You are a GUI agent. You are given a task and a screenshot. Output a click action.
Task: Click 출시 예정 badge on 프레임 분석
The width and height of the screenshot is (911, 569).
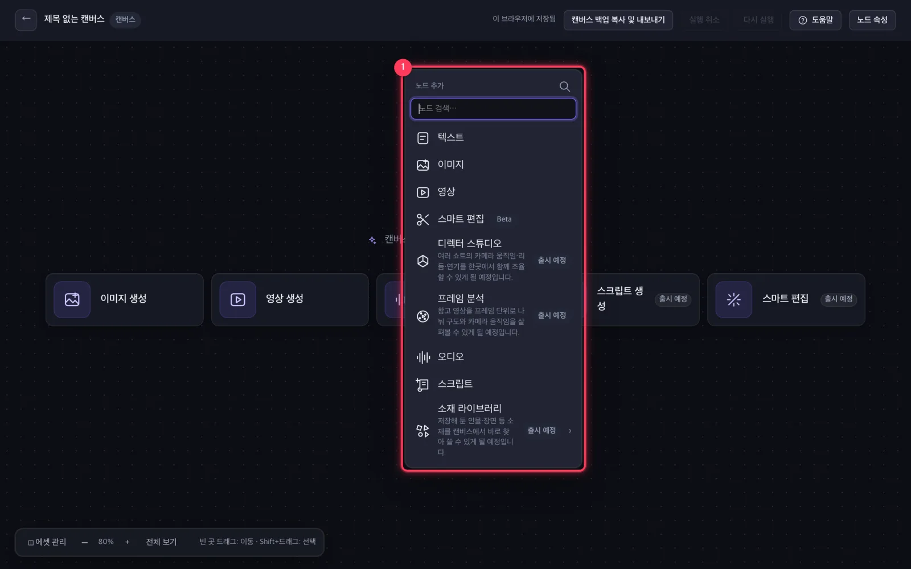coord(552,316)
